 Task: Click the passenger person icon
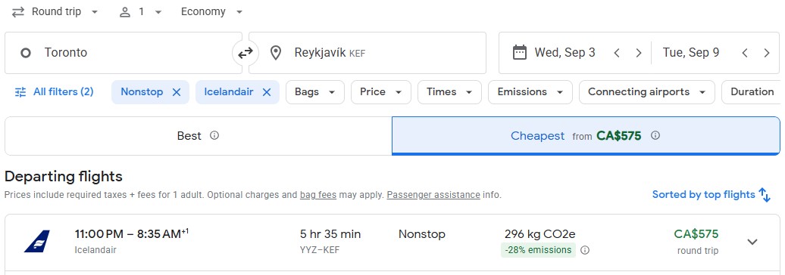click(125, 12)
